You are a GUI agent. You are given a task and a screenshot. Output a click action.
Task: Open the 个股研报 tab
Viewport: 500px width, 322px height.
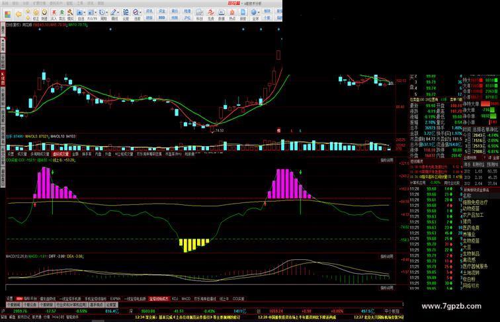(x=46, y=304)
